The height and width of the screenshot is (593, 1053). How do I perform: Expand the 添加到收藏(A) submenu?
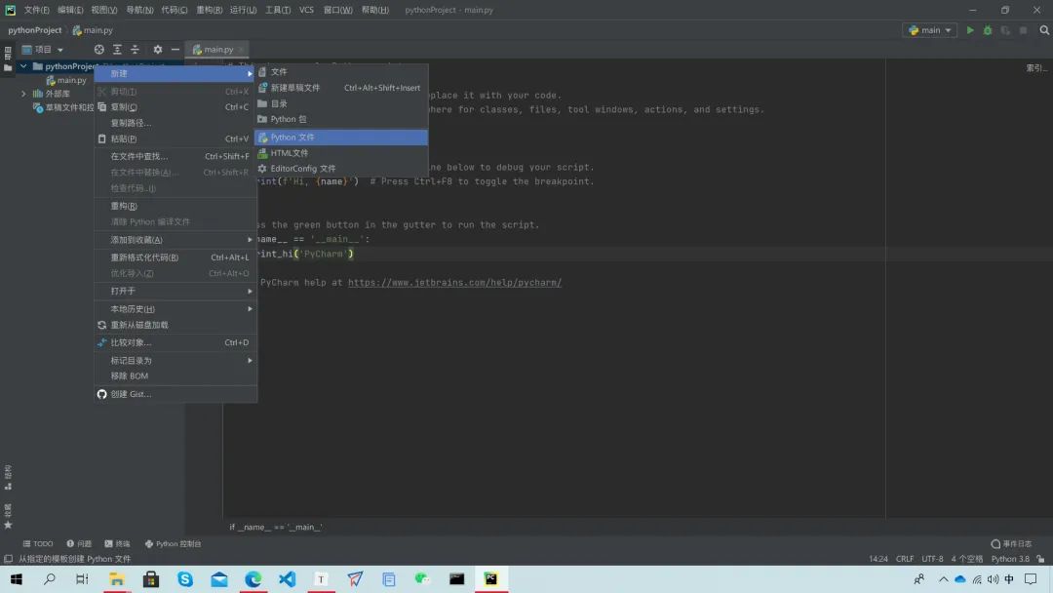point(175,240)
